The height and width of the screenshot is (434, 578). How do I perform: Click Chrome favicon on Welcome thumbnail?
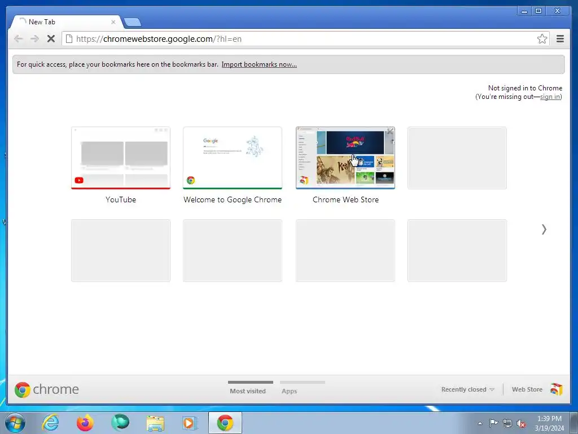[191, 180]
